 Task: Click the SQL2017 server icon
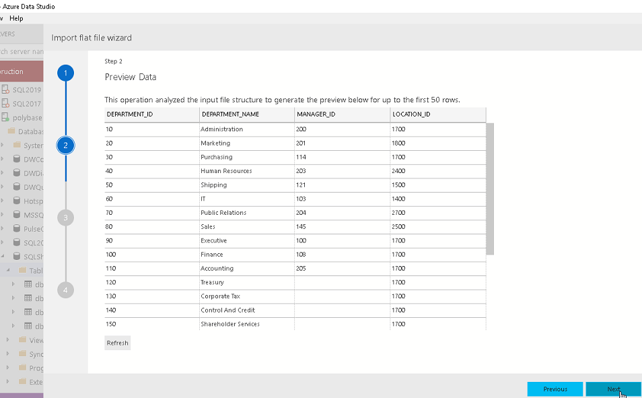5,104
